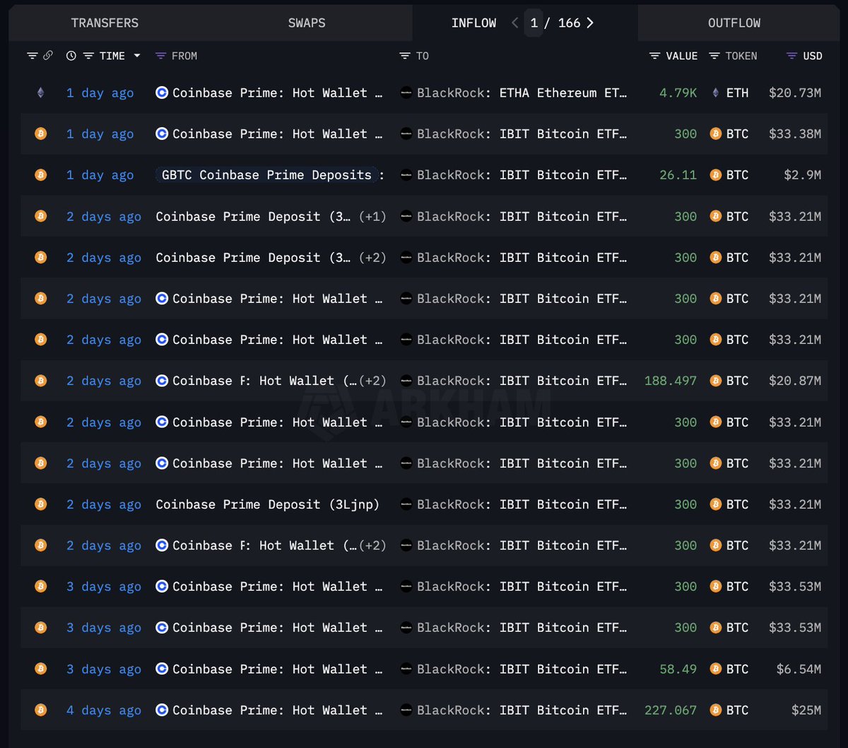Image resolution: width=848 pixels, height=748 pixels.
Task: Switch to the SWAPS tab
Action: pos(306,22)
